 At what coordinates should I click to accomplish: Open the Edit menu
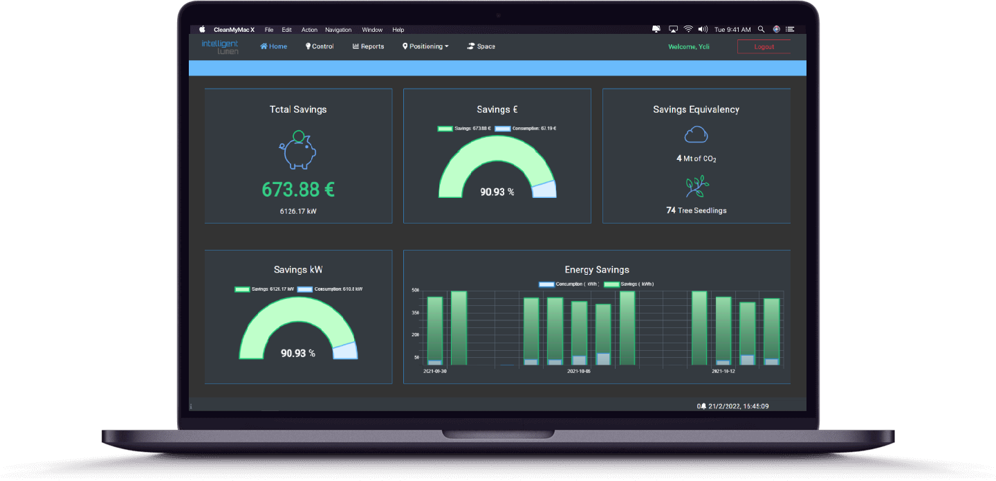[286, 30]
